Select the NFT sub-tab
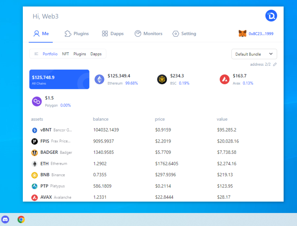The height and width of the screenshot is (226, 297). click(65, 54)
